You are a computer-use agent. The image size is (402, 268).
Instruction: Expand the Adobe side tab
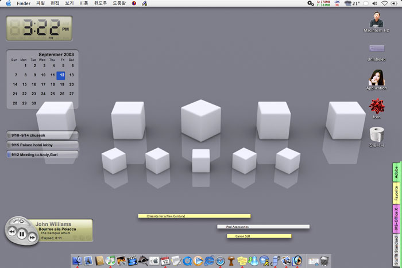click(x=396, y=172)
